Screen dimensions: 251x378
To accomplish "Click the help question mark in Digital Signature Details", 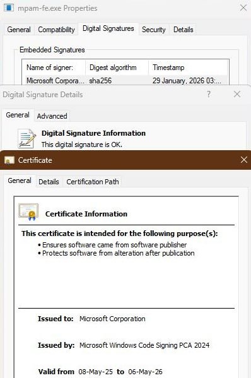I will [209, 94].
